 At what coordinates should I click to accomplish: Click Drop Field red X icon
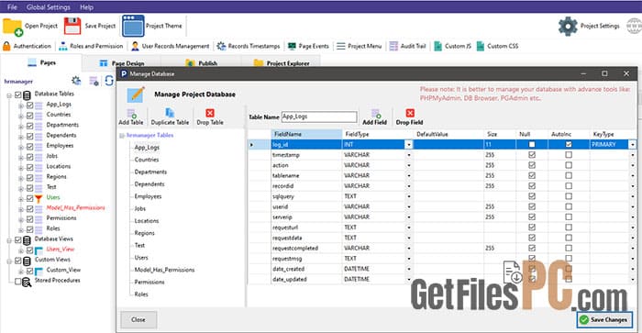pos(410,113)
